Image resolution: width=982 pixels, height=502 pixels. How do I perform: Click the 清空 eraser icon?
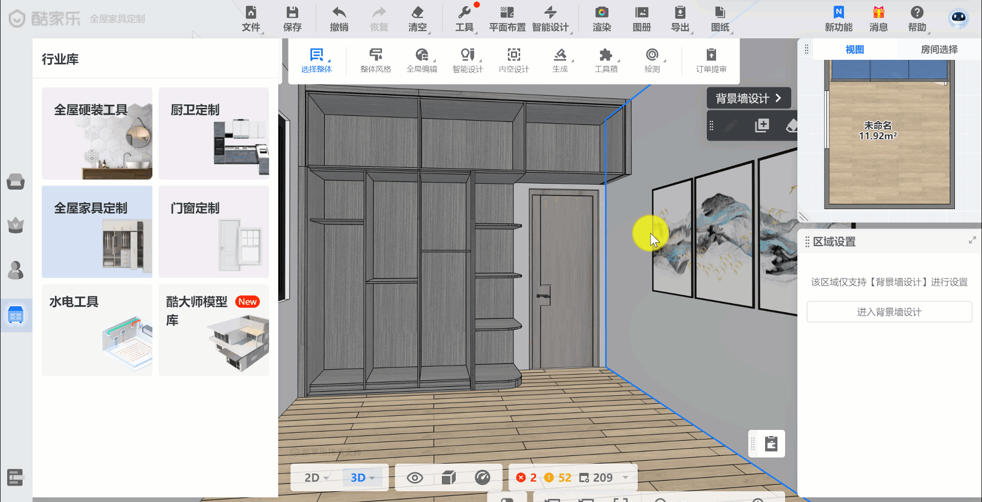click(417, 13)
